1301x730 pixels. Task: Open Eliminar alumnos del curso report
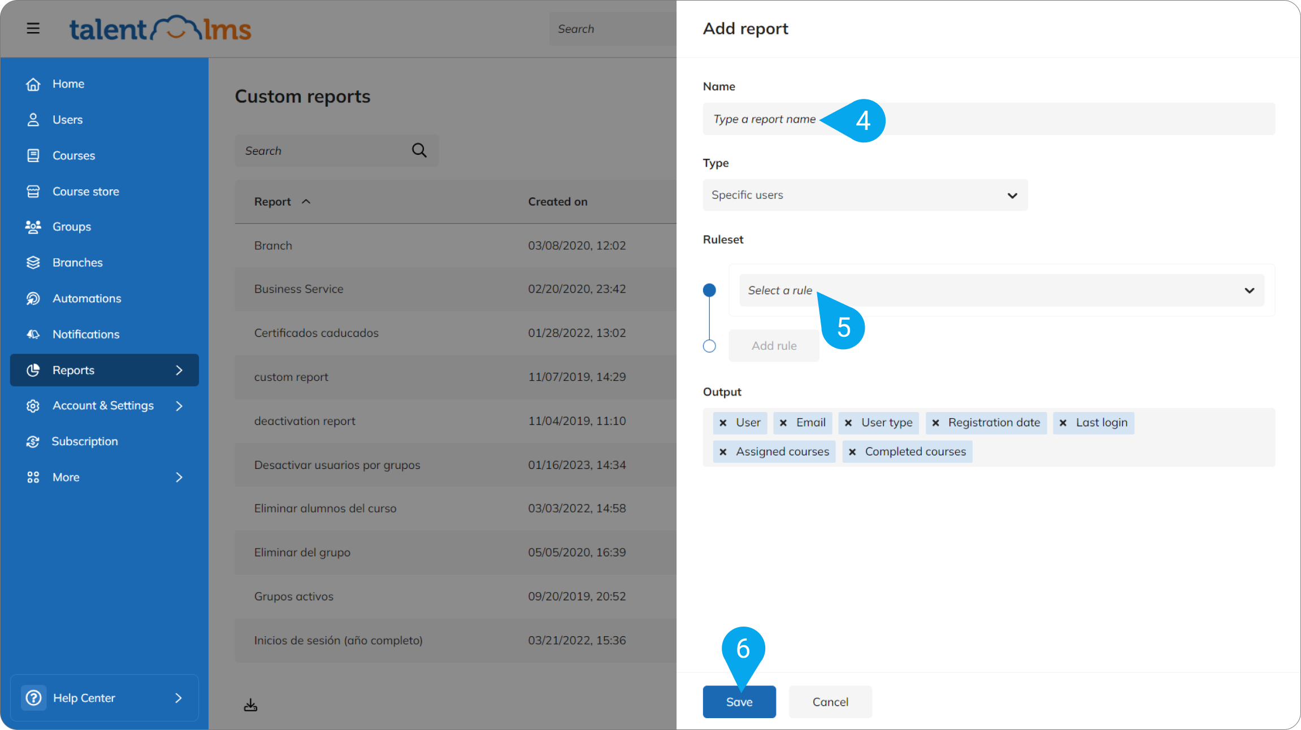point(456,509)
